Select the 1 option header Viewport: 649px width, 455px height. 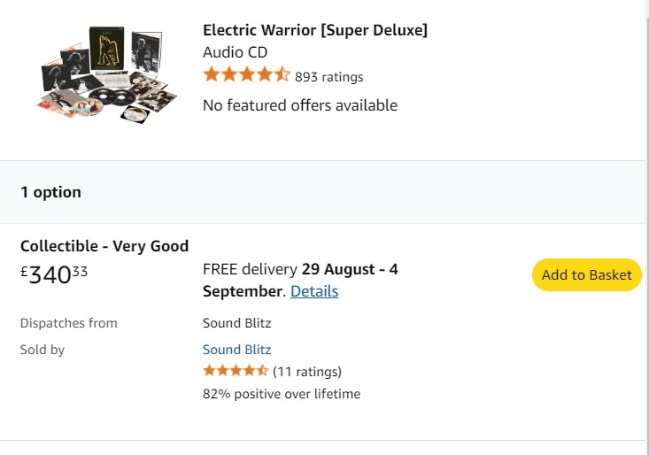pyautogui.click(x=50, y=192)
